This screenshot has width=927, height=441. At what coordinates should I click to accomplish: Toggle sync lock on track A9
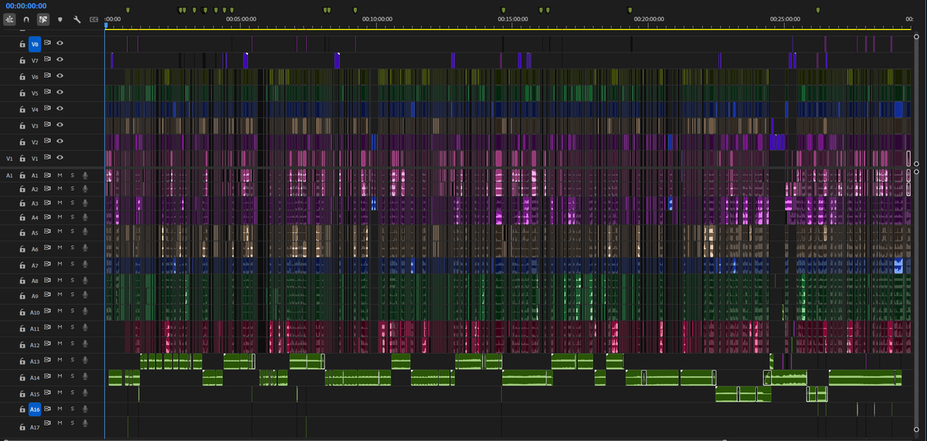click(x=48, y=296)
